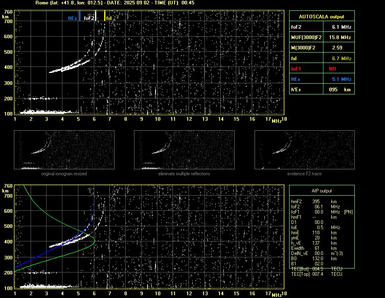This screenshot has height=298, width=385.
Task: Click the 'AIP output' panel header
Action: (322, 191)
